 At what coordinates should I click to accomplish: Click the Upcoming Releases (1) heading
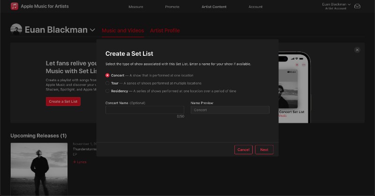tap(38, 136)
